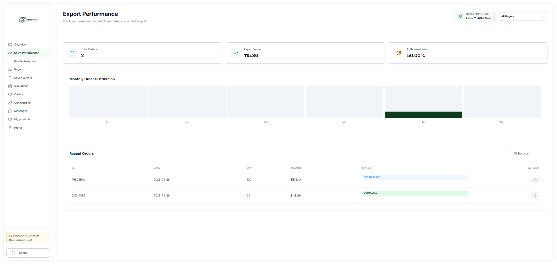The height and width of the screenshot is (264, 557).
Task: Click the DATE column header
Action: click(157, 168)
